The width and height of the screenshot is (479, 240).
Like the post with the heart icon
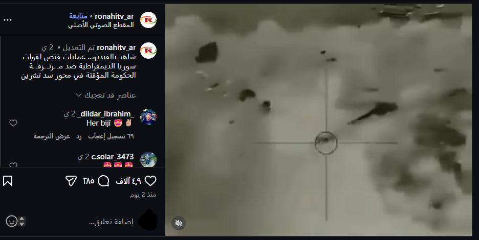tap(150, 181)
